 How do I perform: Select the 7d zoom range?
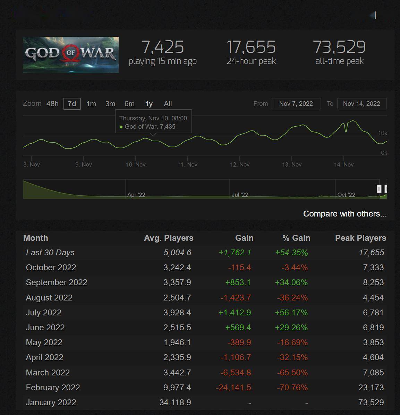pos(72,104)
